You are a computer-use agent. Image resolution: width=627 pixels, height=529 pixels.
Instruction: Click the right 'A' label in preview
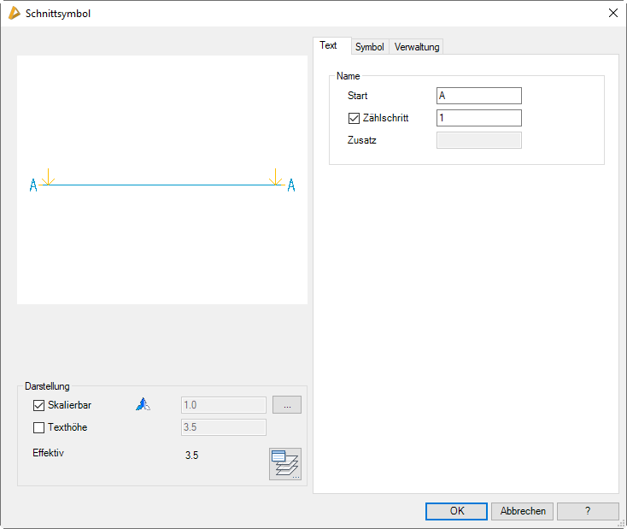pyautogui.click(x=291, y=185)
